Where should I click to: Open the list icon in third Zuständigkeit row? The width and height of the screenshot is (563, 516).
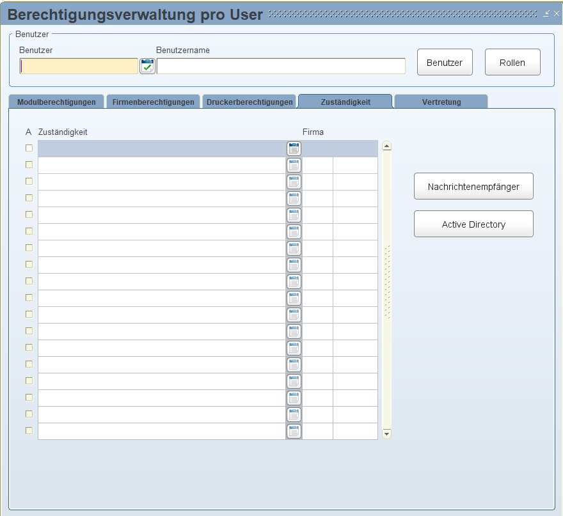pos(294,182)
